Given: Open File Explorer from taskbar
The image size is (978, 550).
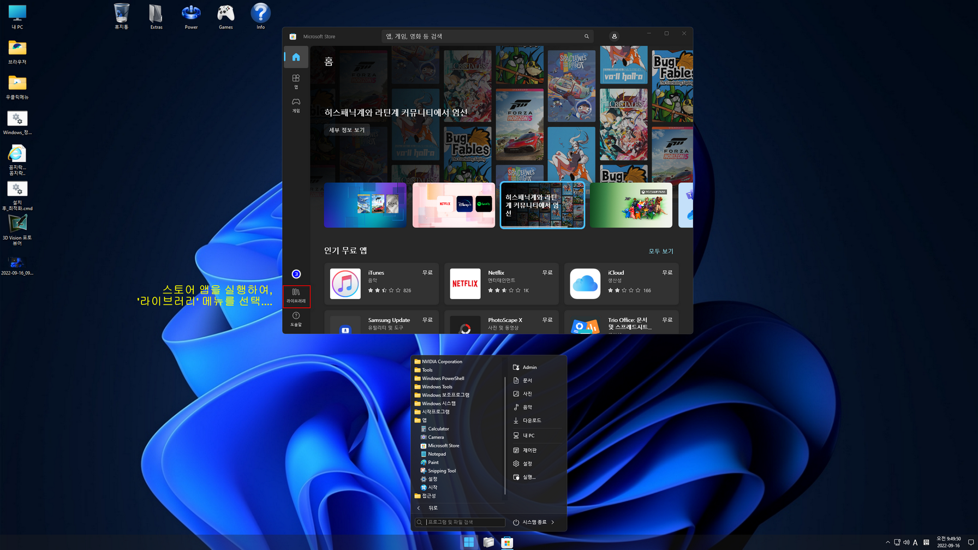Looking at the screenshot, I should [x=488, y=542].
